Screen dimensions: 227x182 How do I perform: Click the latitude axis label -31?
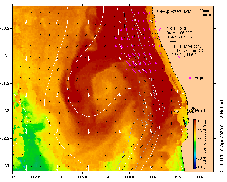coord(6,56)
